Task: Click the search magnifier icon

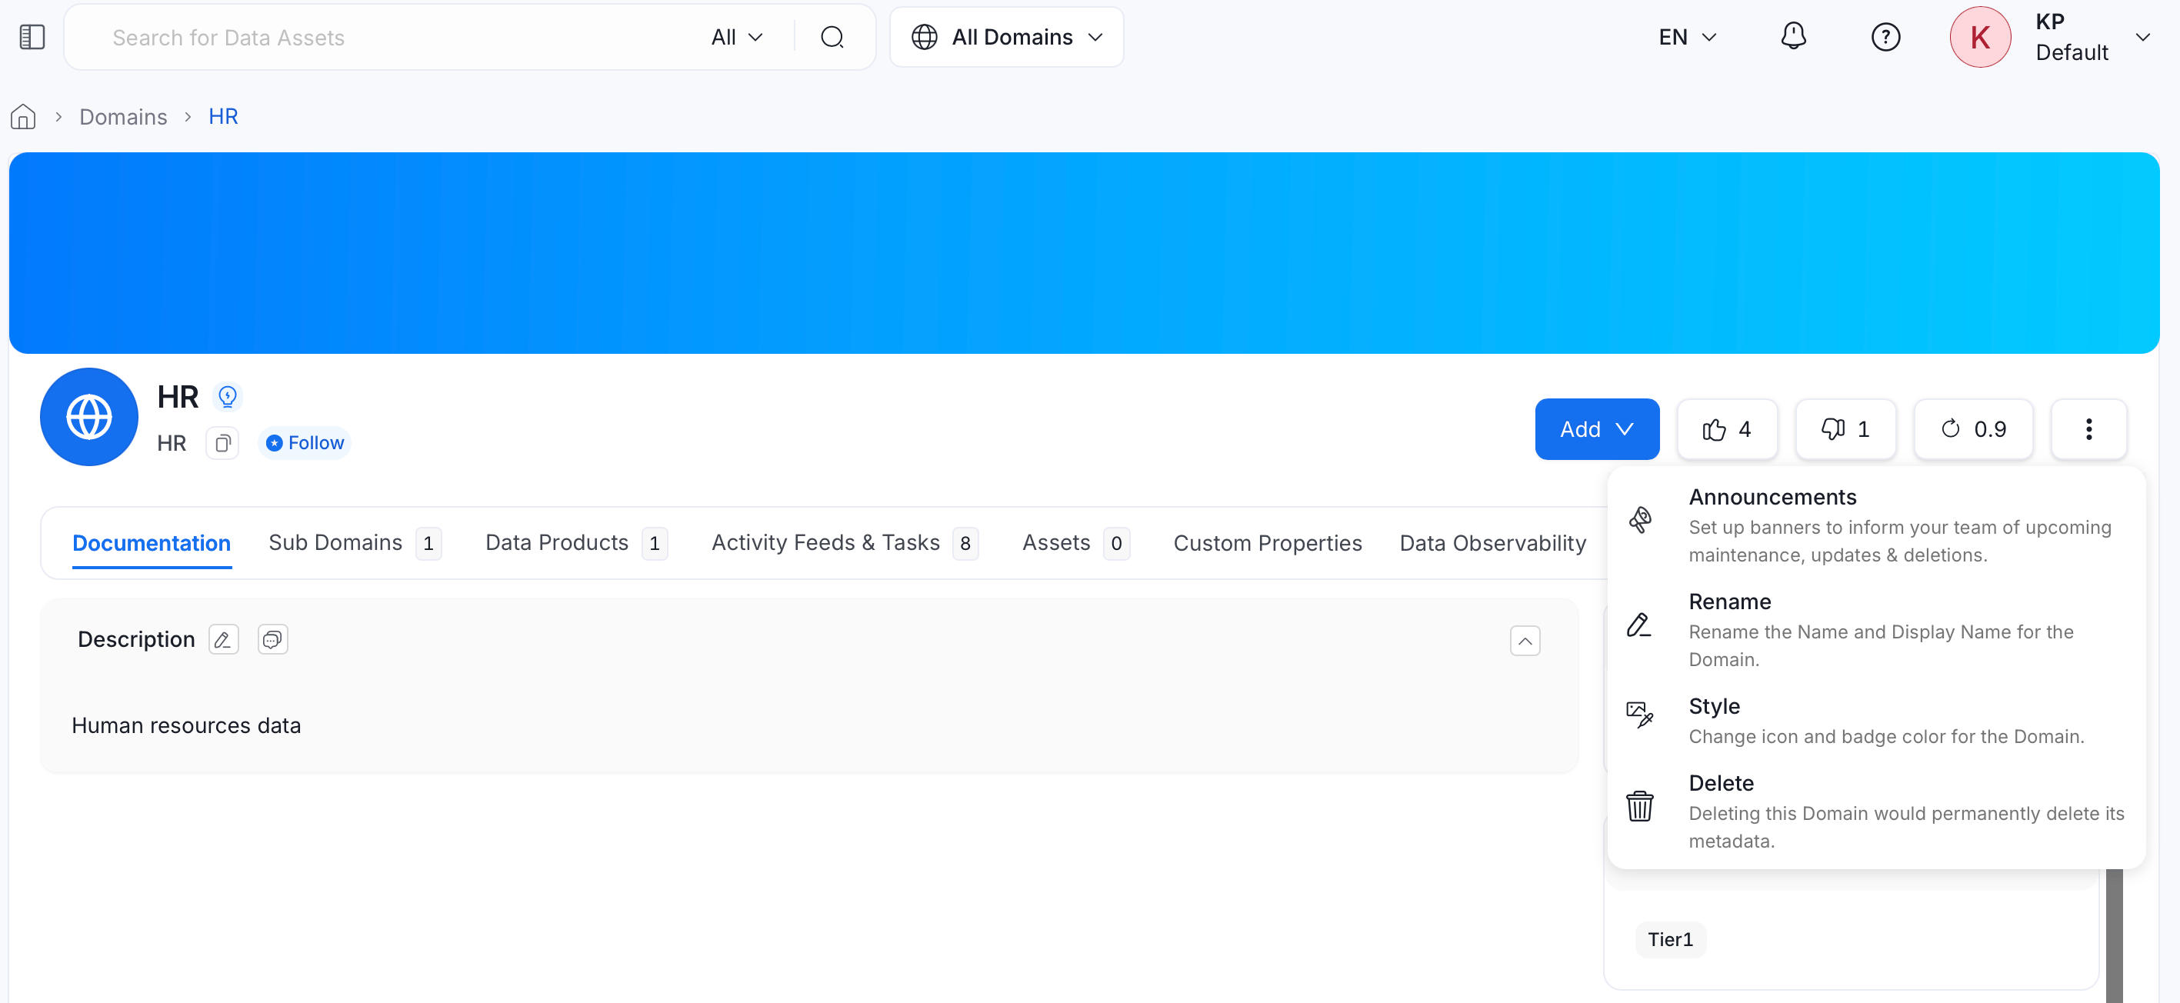Action: (x=832, y=37)
